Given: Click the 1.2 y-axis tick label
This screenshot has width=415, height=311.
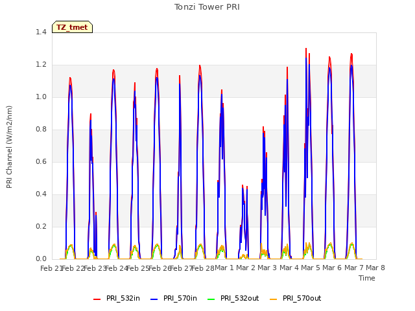Looking at the screenshot, I should point(41,65).
